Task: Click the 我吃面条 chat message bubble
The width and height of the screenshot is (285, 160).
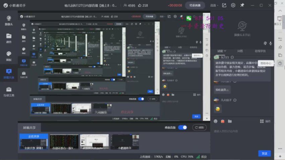Action: 222,90
